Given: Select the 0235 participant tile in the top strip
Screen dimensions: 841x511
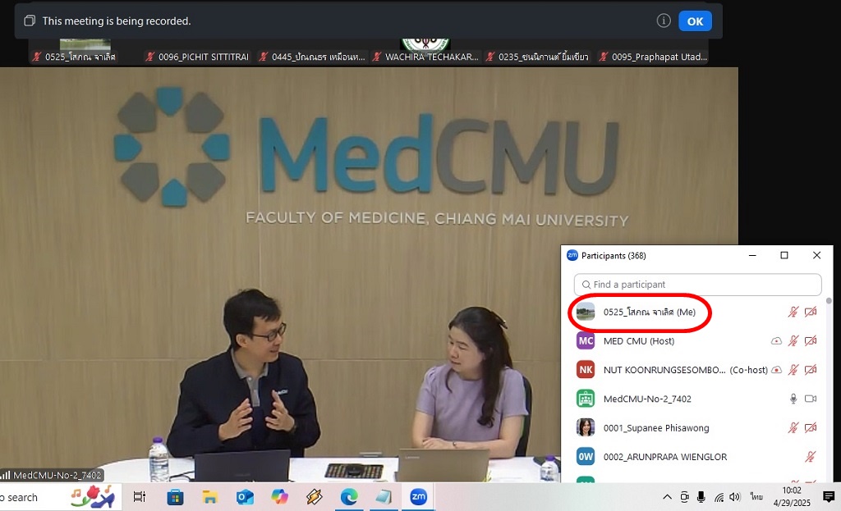Looking at the screenshot, I should pyautogui.click(x=539, y=52).
